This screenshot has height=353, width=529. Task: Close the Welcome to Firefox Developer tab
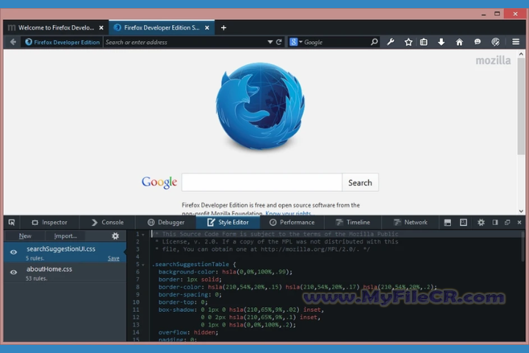[x=101, y=28]
